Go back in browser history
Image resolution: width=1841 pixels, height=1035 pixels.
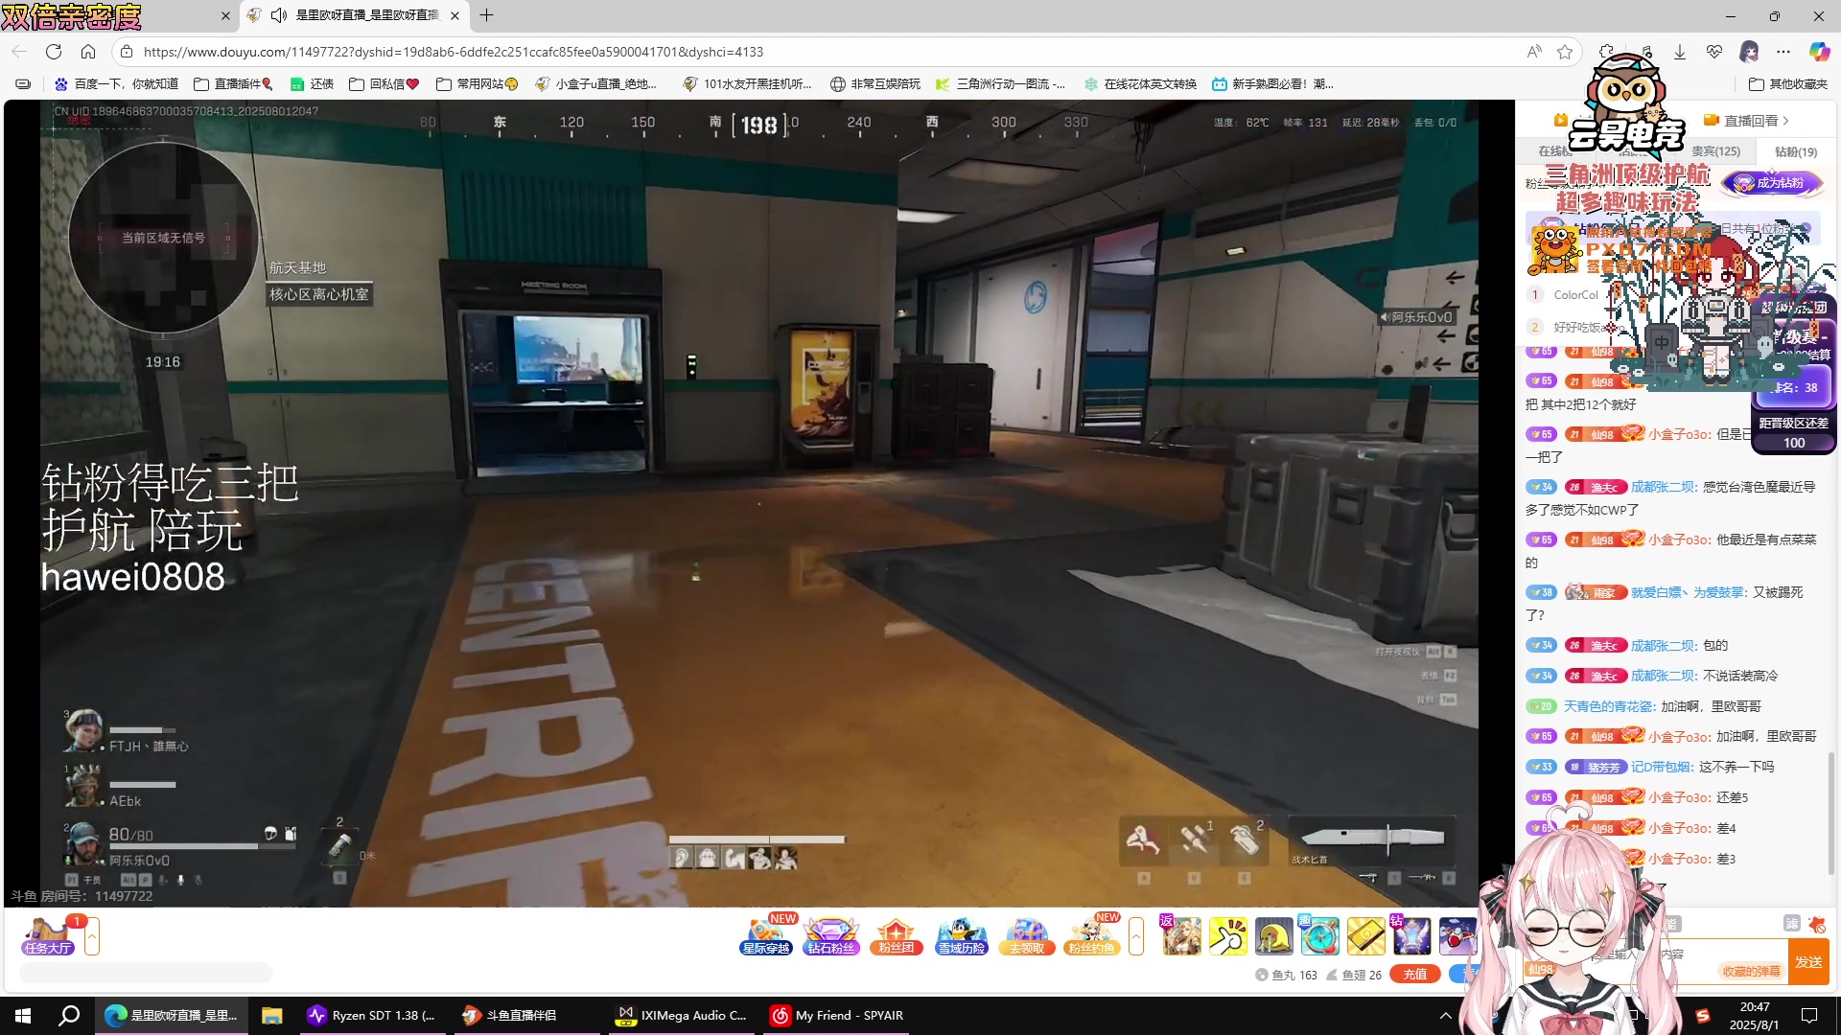click(x=19, y=52)
